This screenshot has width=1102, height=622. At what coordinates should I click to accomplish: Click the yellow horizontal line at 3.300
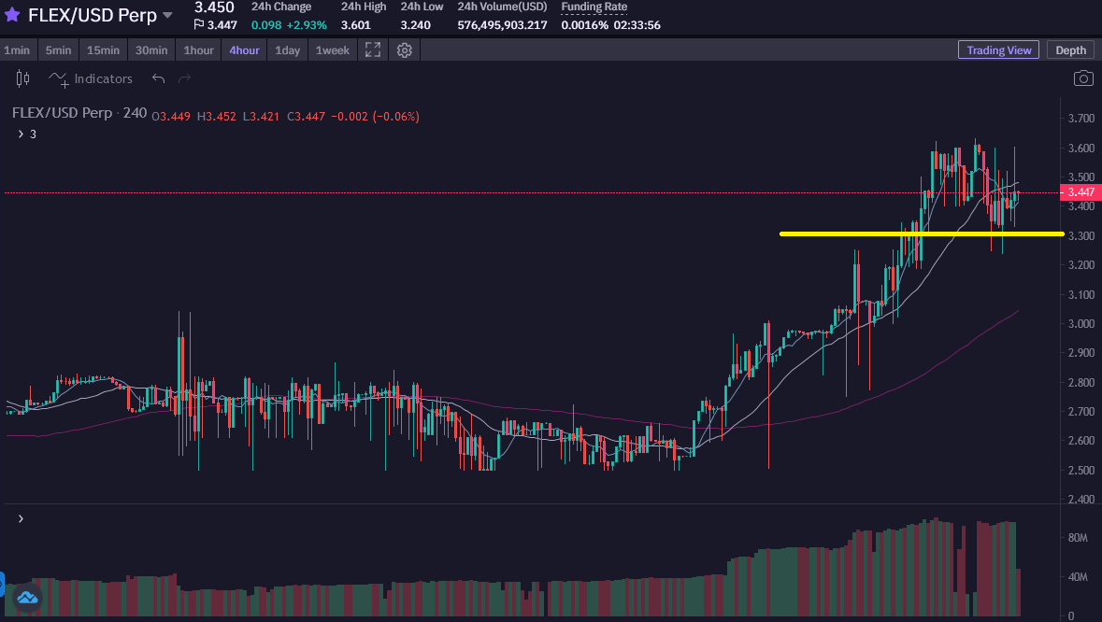click(x=922, y=233)
